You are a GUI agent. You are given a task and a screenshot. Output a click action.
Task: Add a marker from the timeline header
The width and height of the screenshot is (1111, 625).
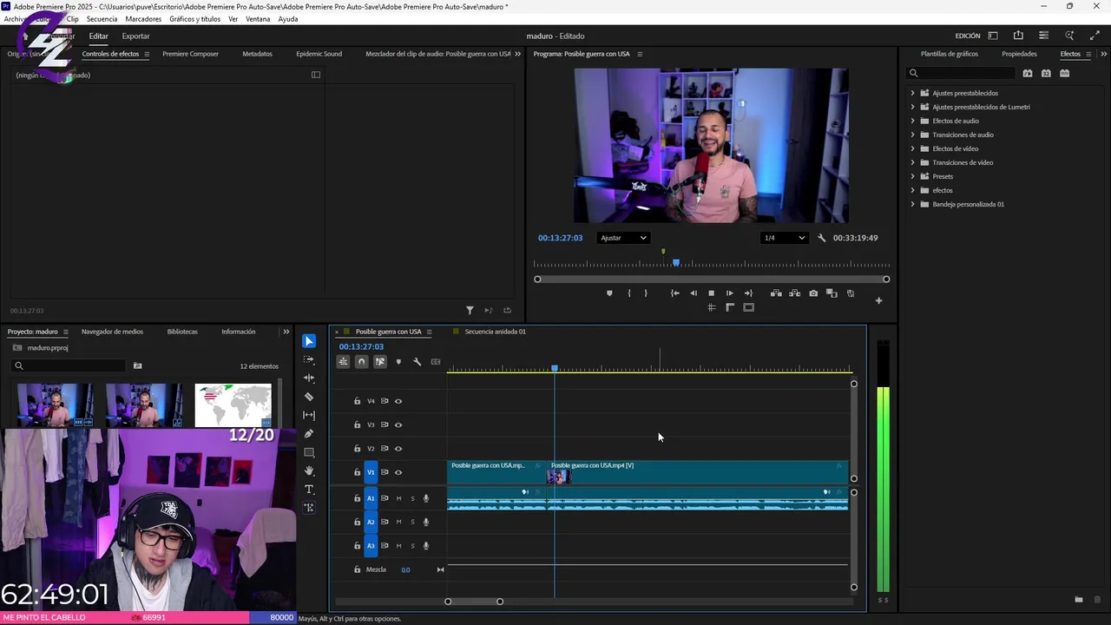(x=398, y=362)
